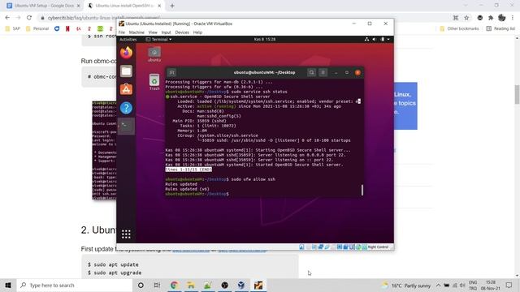Open the Chrome extensions puzzle icon
520x292 pixels.
(x=491, y=18)
